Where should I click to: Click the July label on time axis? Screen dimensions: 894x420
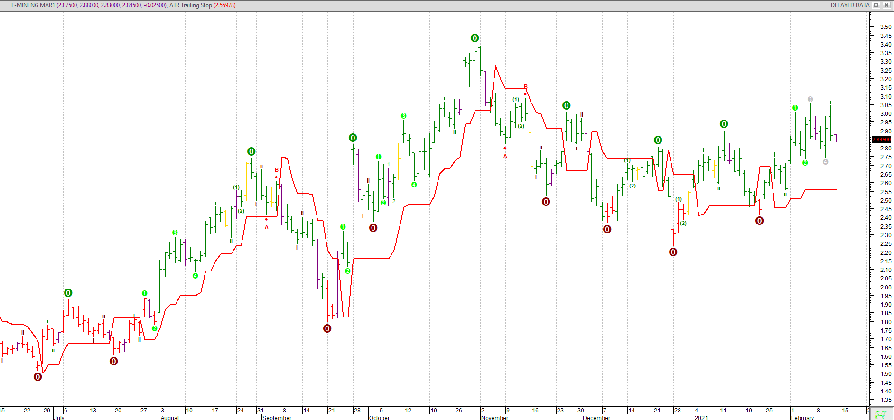pos(59,418)
